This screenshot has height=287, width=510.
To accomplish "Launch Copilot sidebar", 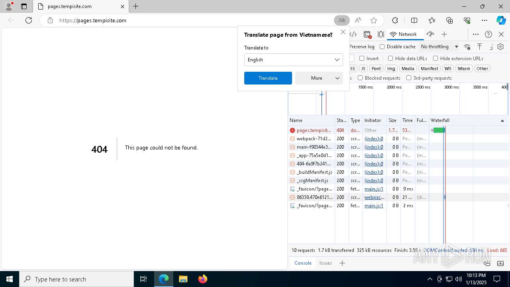I will coord(501,20).
